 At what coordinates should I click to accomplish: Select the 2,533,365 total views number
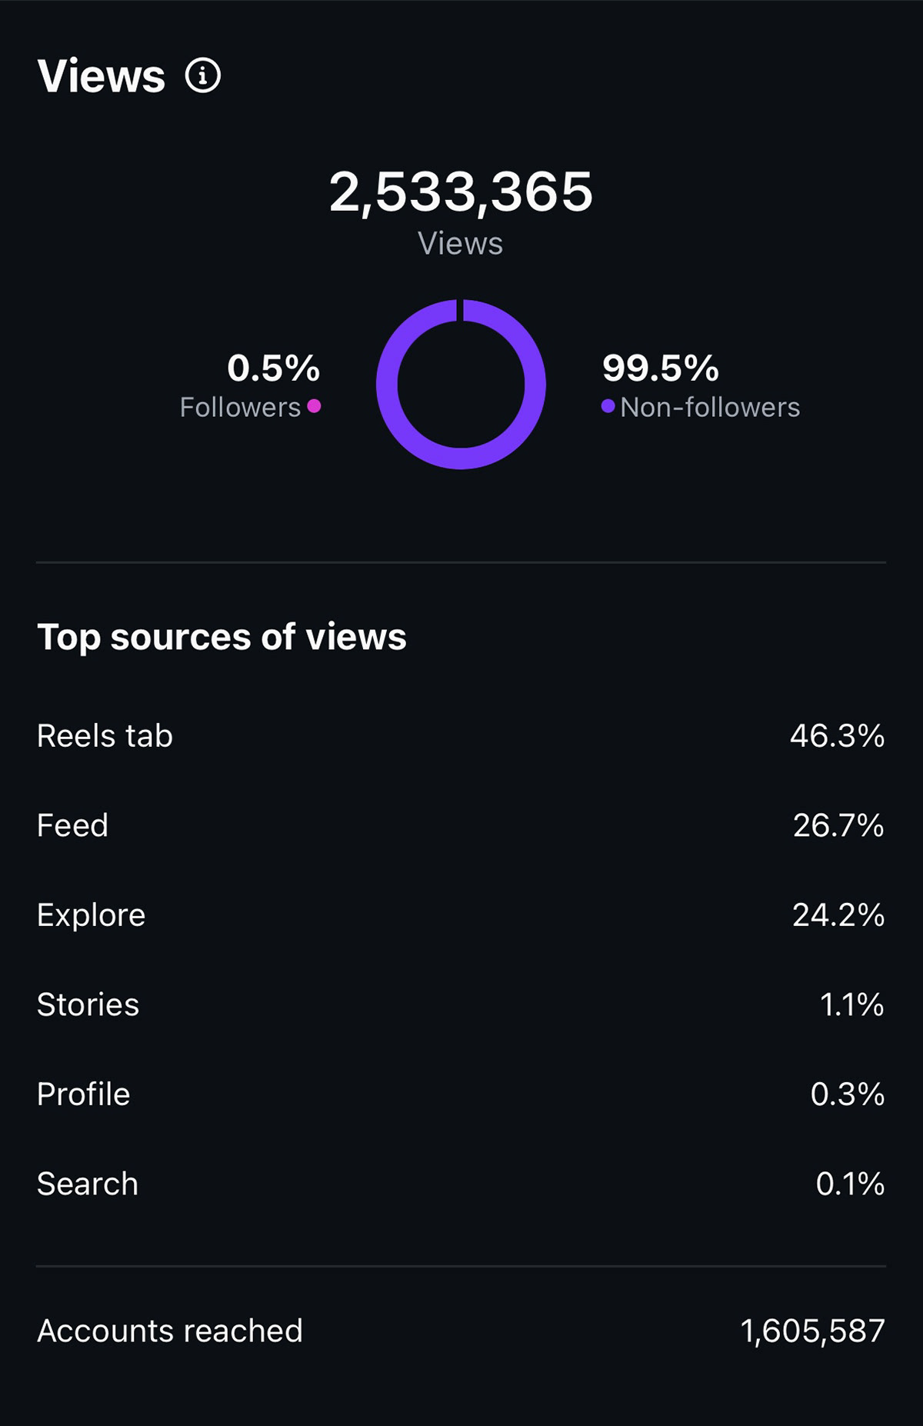tap(461, 192)
